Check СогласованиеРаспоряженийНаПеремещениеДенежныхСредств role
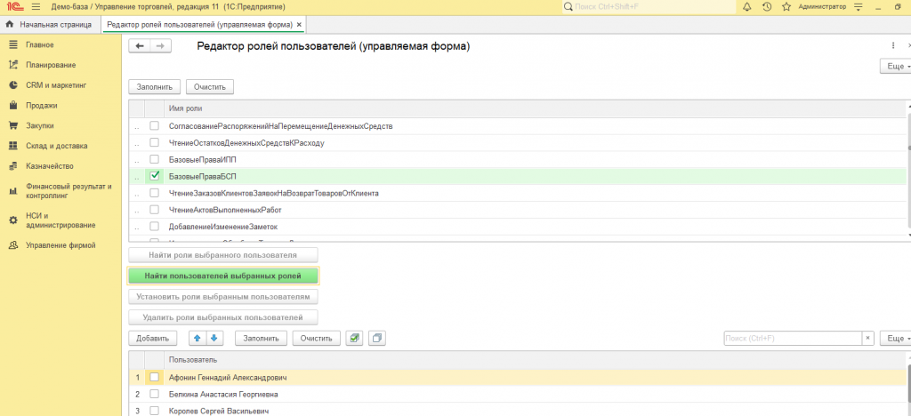Viewport: 911px width, 416px height. coord(154,126)
